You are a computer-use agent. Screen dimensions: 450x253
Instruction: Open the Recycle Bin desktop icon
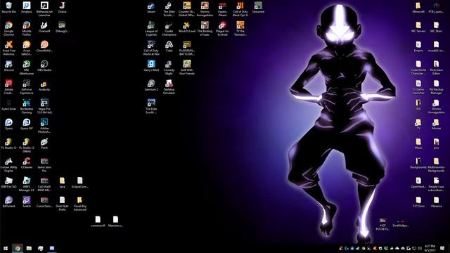click(9, 8)
